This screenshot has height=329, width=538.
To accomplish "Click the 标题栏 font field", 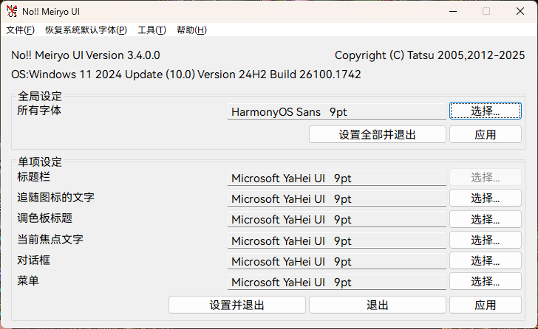I will tap(337, 178).
